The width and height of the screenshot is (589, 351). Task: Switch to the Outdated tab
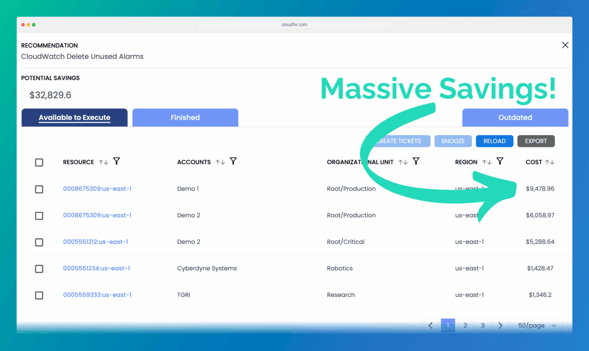515,117
